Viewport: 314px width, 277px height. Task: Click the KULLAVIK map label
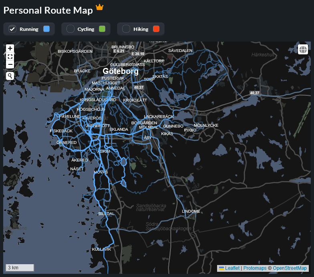coord(101,249)
